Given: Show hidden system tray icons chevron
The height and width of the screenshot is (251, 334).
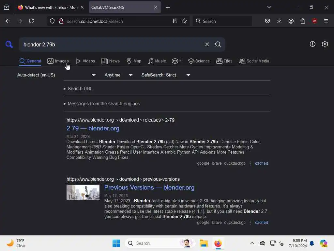Looking at the screenshot, I should pos(252,243).
